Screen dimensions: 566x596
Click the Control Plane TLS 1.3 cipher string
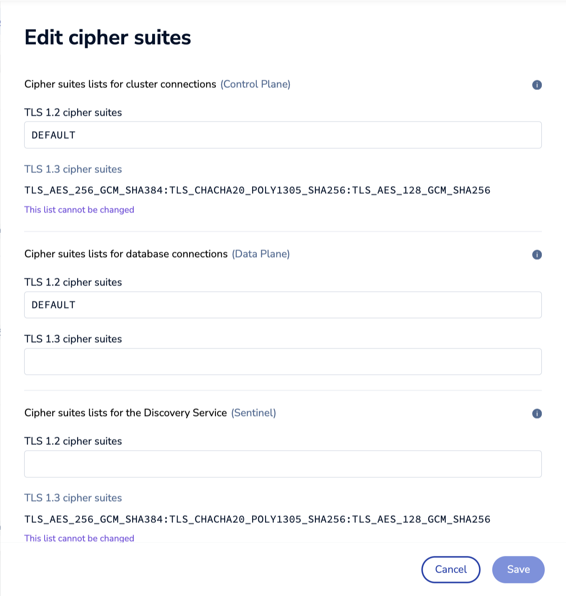click(257, 191)
